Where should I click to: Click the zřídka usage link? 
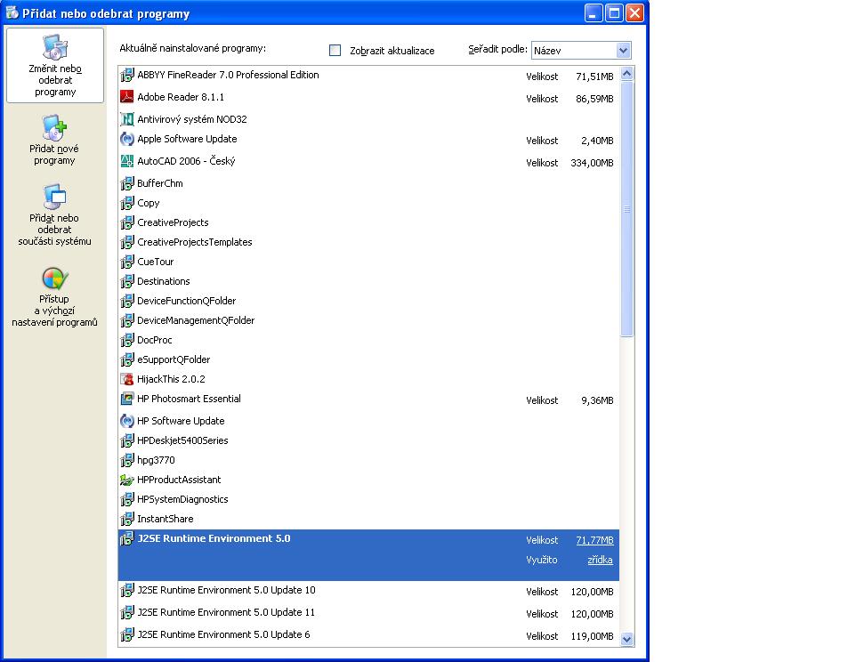coord(601,560)
